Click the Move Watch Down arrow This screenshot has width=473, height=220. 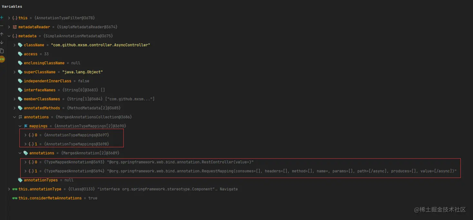2,42
